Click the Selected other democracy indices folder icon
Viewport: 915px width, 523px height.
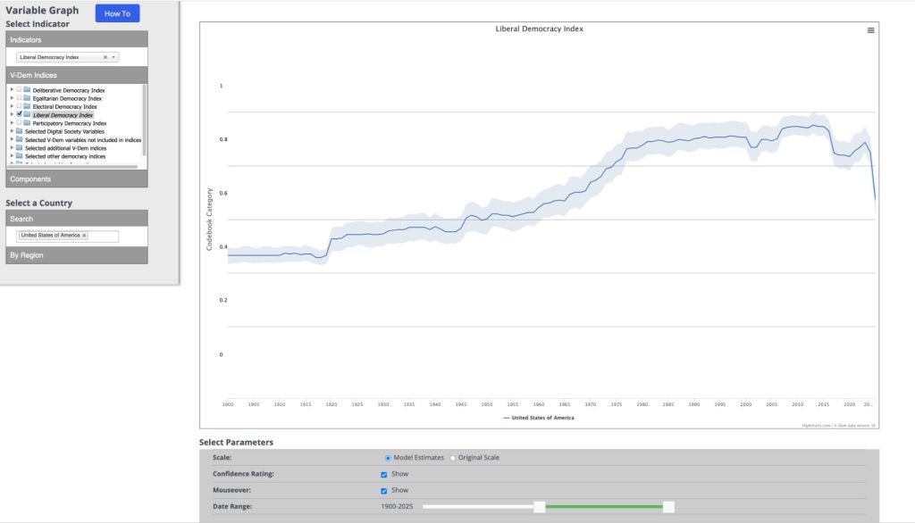[19, 156]
